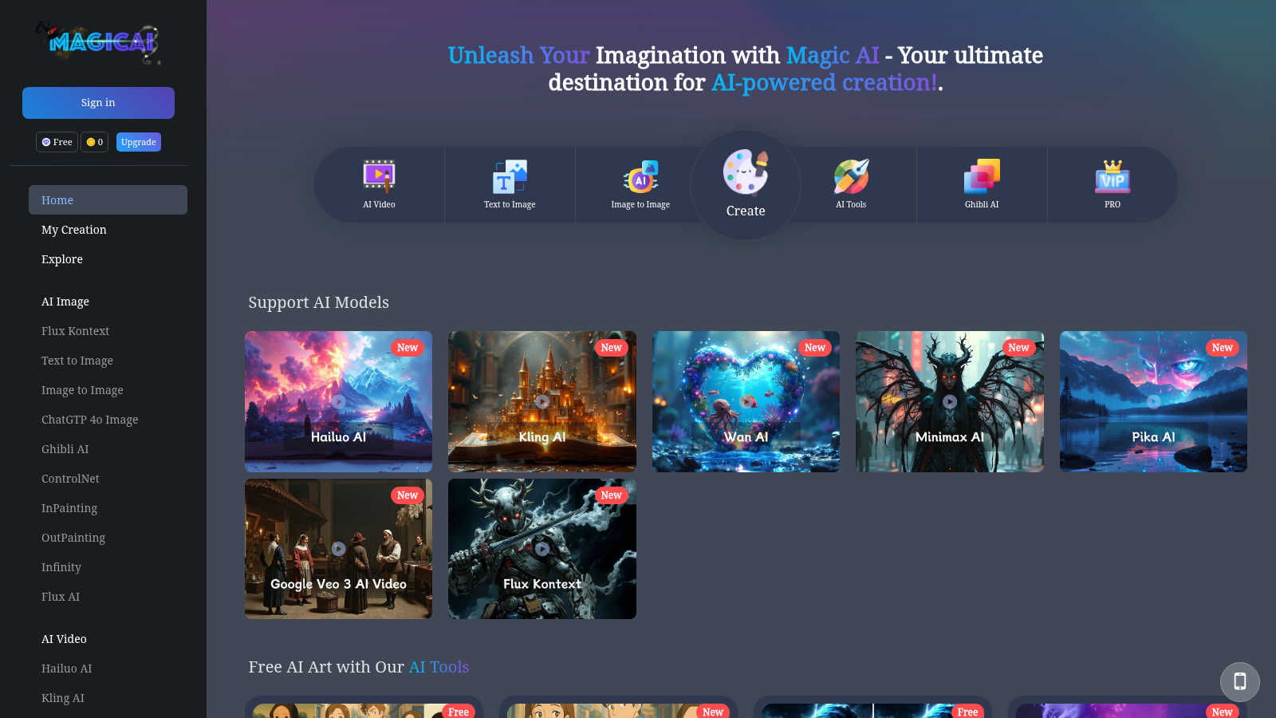Click the Support AI Models heading
Screen dimensions: 1276x718
click(x=319, y=302)
